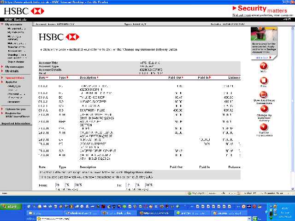This screenshot has height=221, width=295.
Task: Open the taskbar address bar dropdown arrow
Action: pyautogui.click(x=249, y=219)
